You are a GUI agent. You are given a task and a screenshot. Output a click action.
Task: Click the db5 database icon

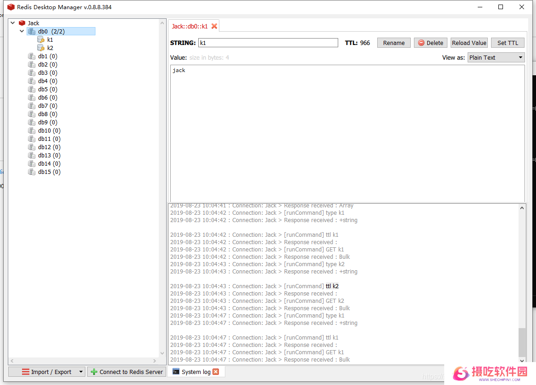32,89
